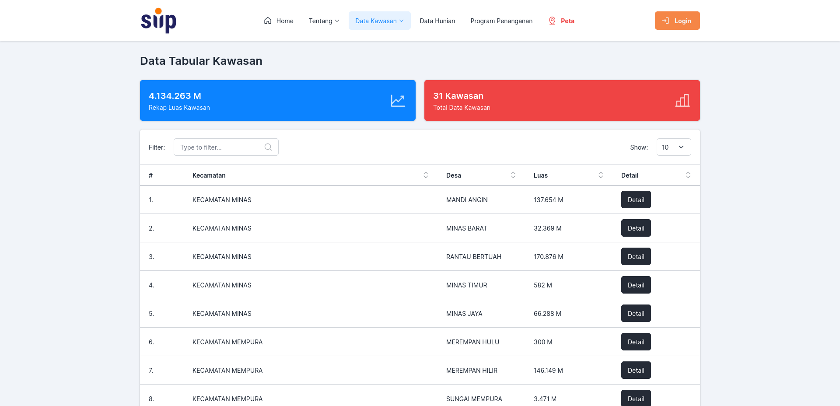Click KECAMATAN MEMPURA cell in row 6

[x=227, y=342]
